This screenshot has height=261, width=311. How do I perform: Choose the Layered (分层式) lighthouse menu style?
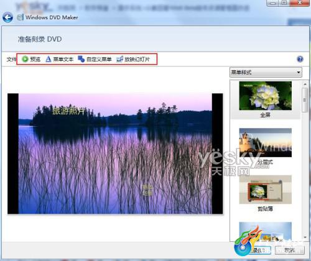coord(265,142)
